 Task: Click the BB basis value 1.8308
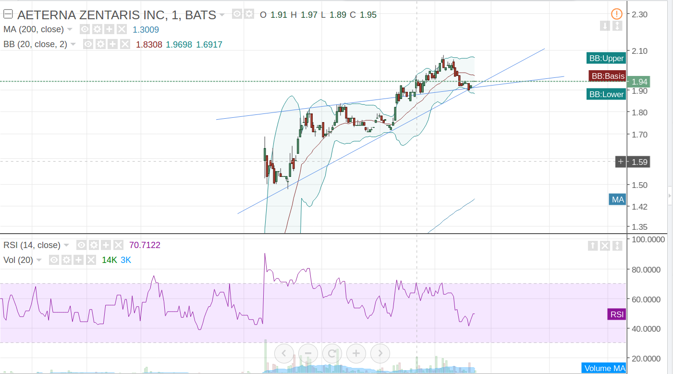pyautogui.click(x=148, y=44)
